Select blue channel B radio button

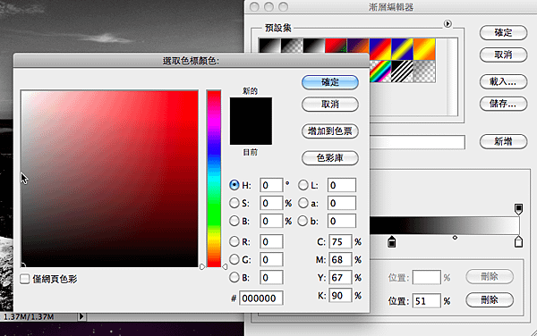tap(234, 277)
